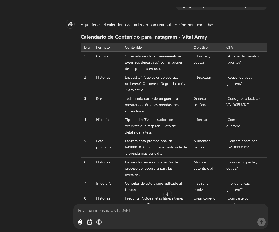Screen dimensions: 279x232
Task: Select the "CTA" column header
Action: (x=229, y=47)
